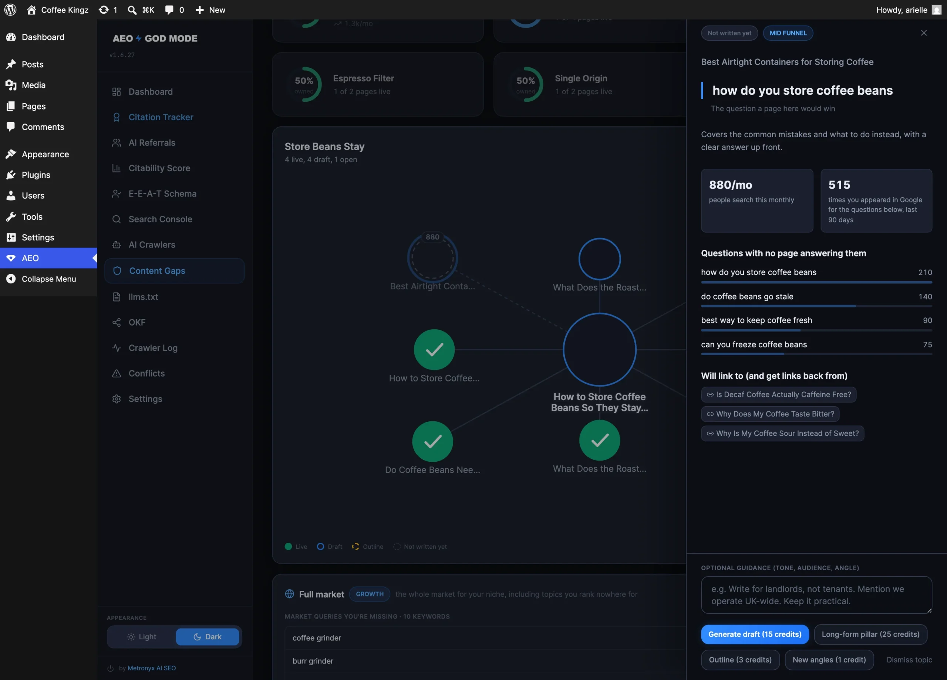Open 'Why Does My Coffee Taste Bitter?' link chip

(x=770, y=414)
